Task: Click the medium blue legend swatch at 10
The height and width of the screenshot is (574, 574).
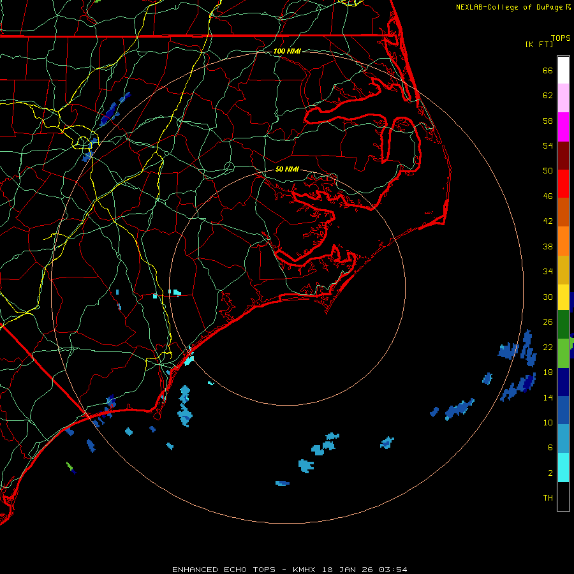Action: point(563,410)
